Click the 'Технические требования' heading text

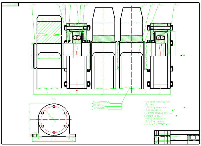coord(155,119)
